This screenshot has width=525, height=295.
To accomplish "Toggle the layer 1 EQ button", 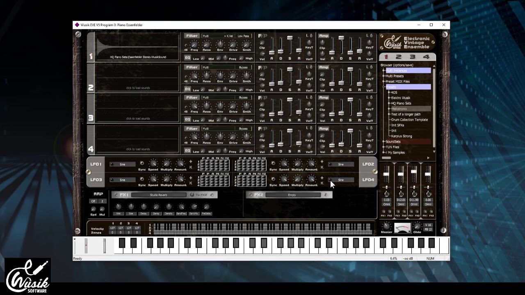I will (x=187, y=58).
